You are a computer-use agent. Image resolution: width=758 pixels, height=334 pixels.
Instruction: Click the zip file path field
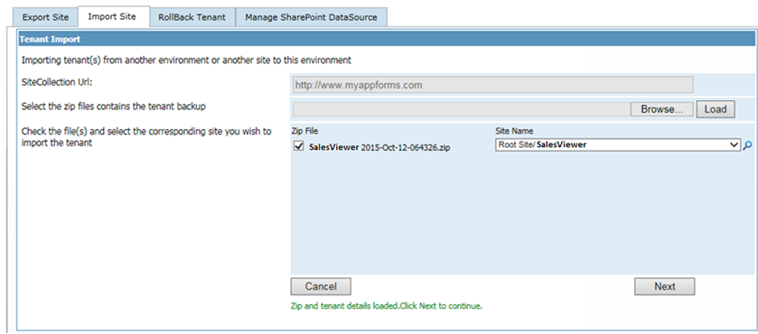click(461, 109)
